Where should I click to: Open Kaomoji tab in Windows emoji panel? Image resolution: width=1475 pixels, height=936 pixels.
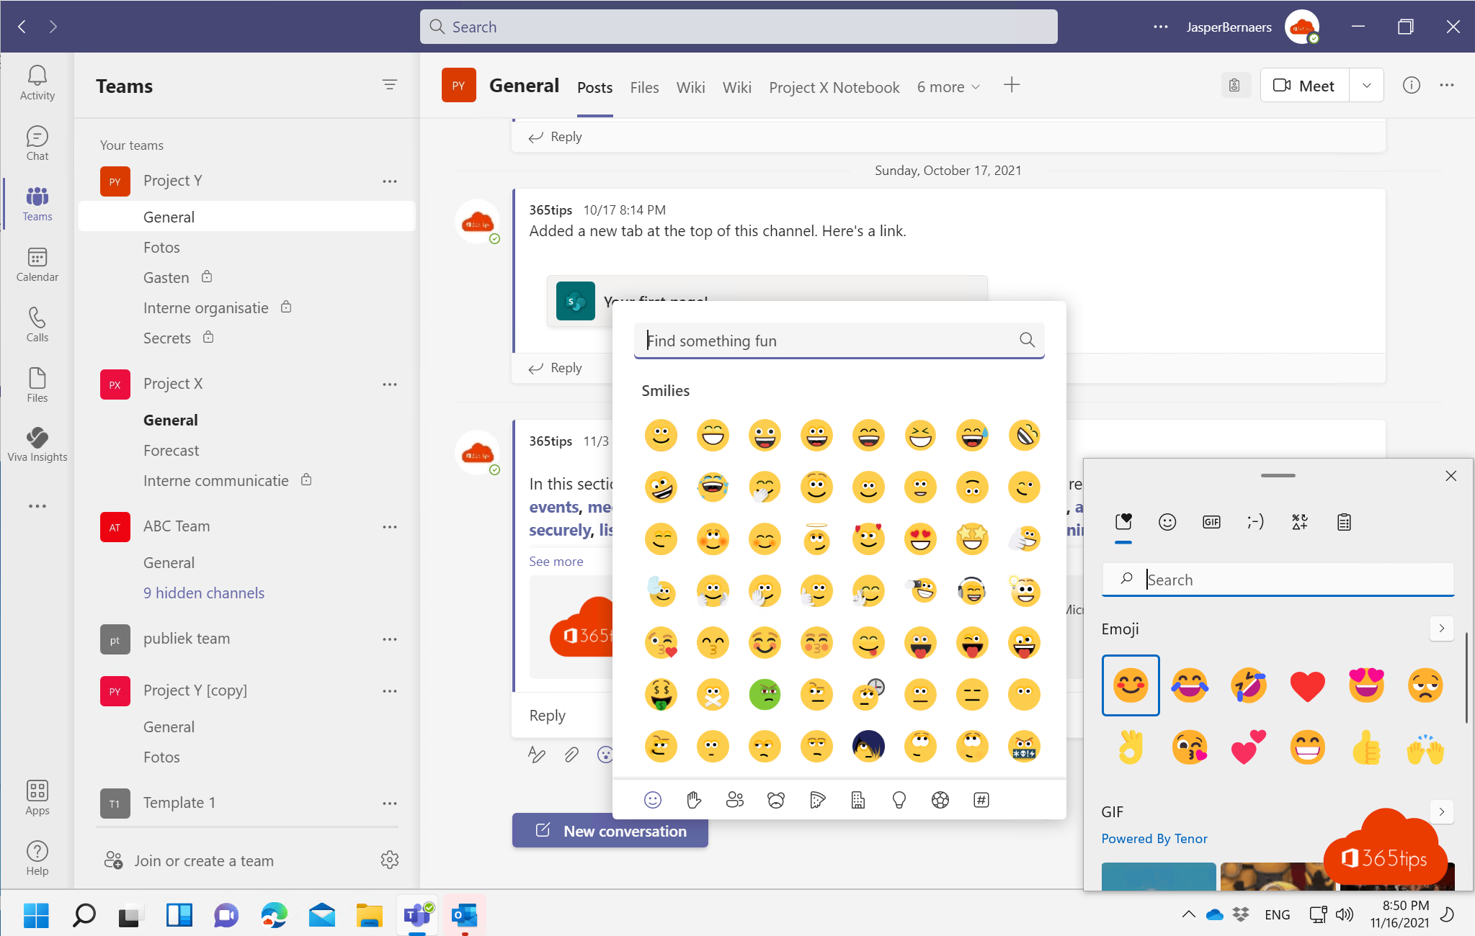click(1255, 522)
